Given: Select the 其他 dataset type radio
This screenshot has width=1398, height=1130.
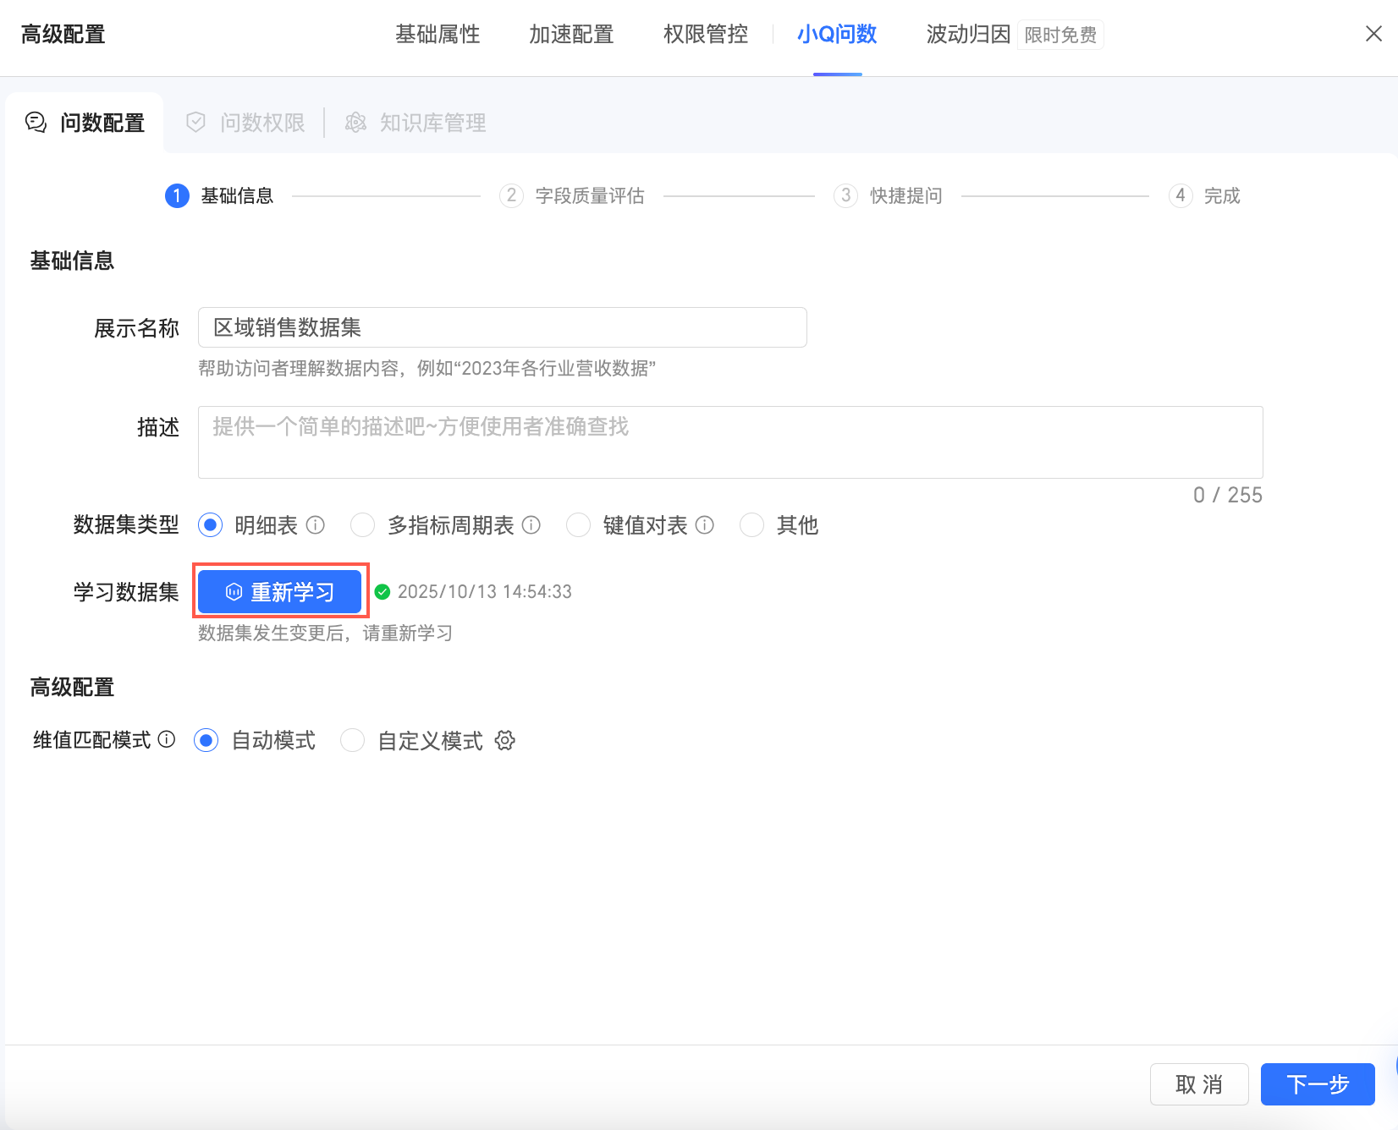Looking at the screenshot, I should (752, 525).
